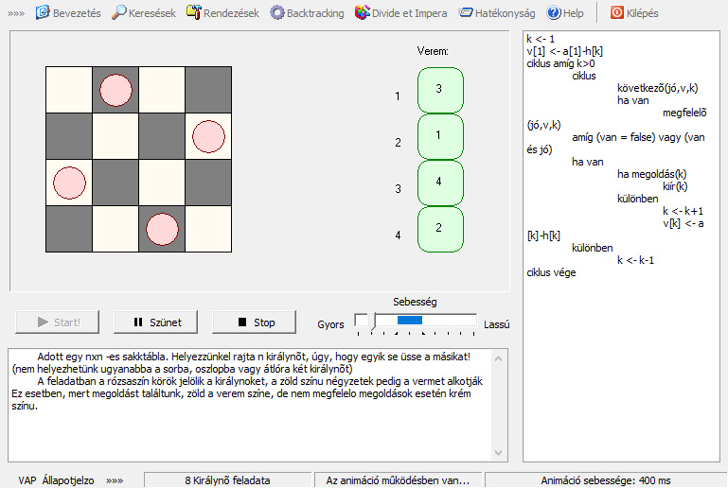Click the code line ha megoldás(k)
The height and width of the screenshot is (488, 728).
tap(652, 174)
